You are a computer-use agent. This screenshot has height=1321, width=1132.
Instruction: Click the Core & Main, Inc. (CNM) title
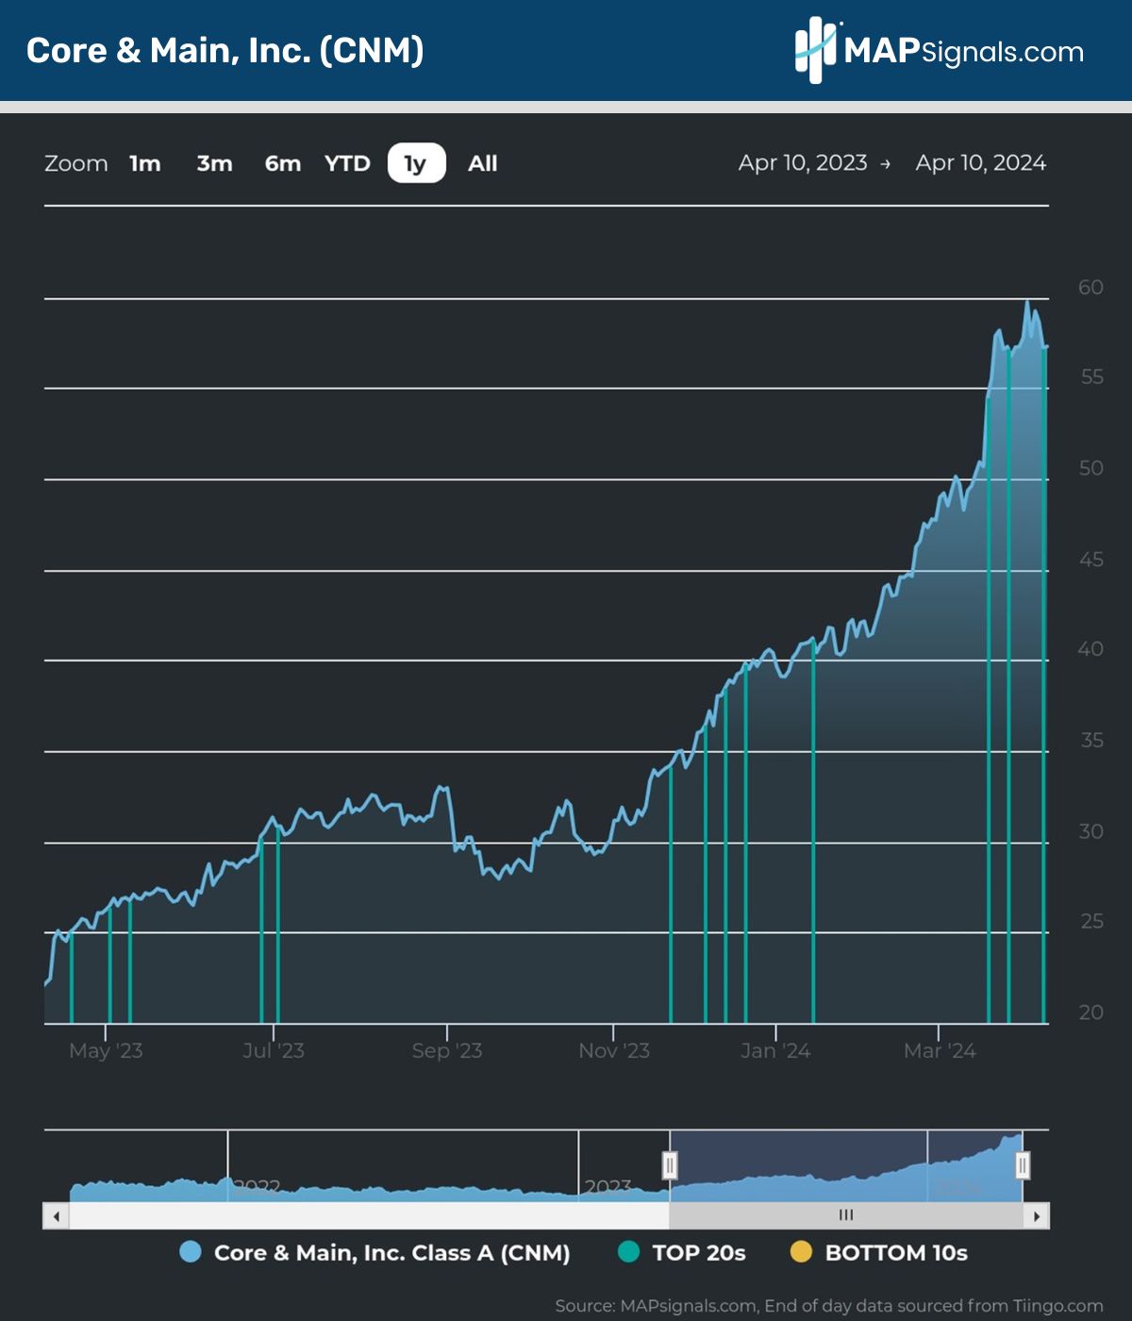pos(225,50)
